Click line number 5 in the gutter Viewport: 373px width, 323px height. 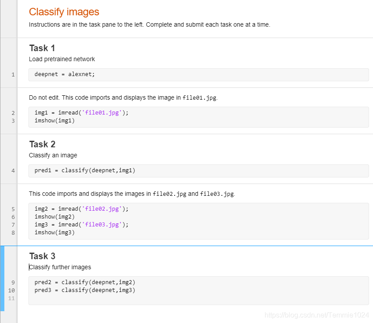click(13, 209)
